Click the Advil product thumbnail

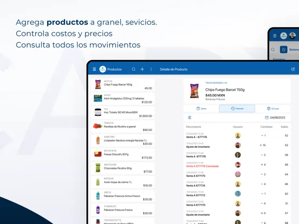pos(98,98)
